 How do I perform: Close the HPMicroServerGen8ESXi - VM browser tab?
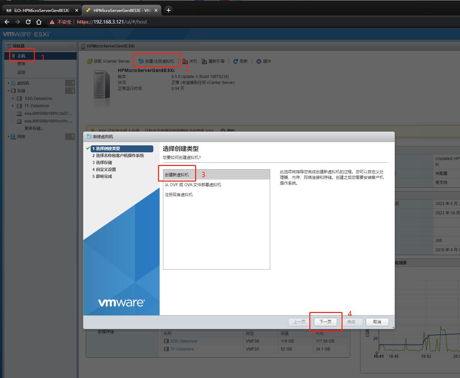click(x=156, y=10)
